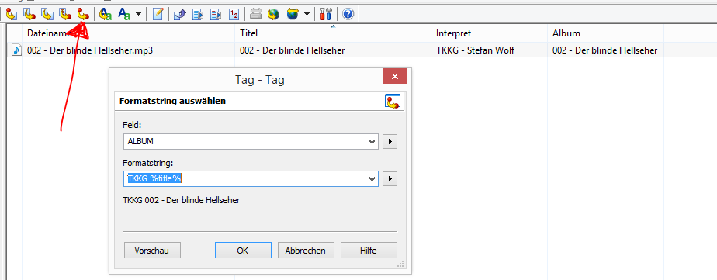Click the Vorschau button
Screen dimensions: 717x280
(x=152, y=251)
